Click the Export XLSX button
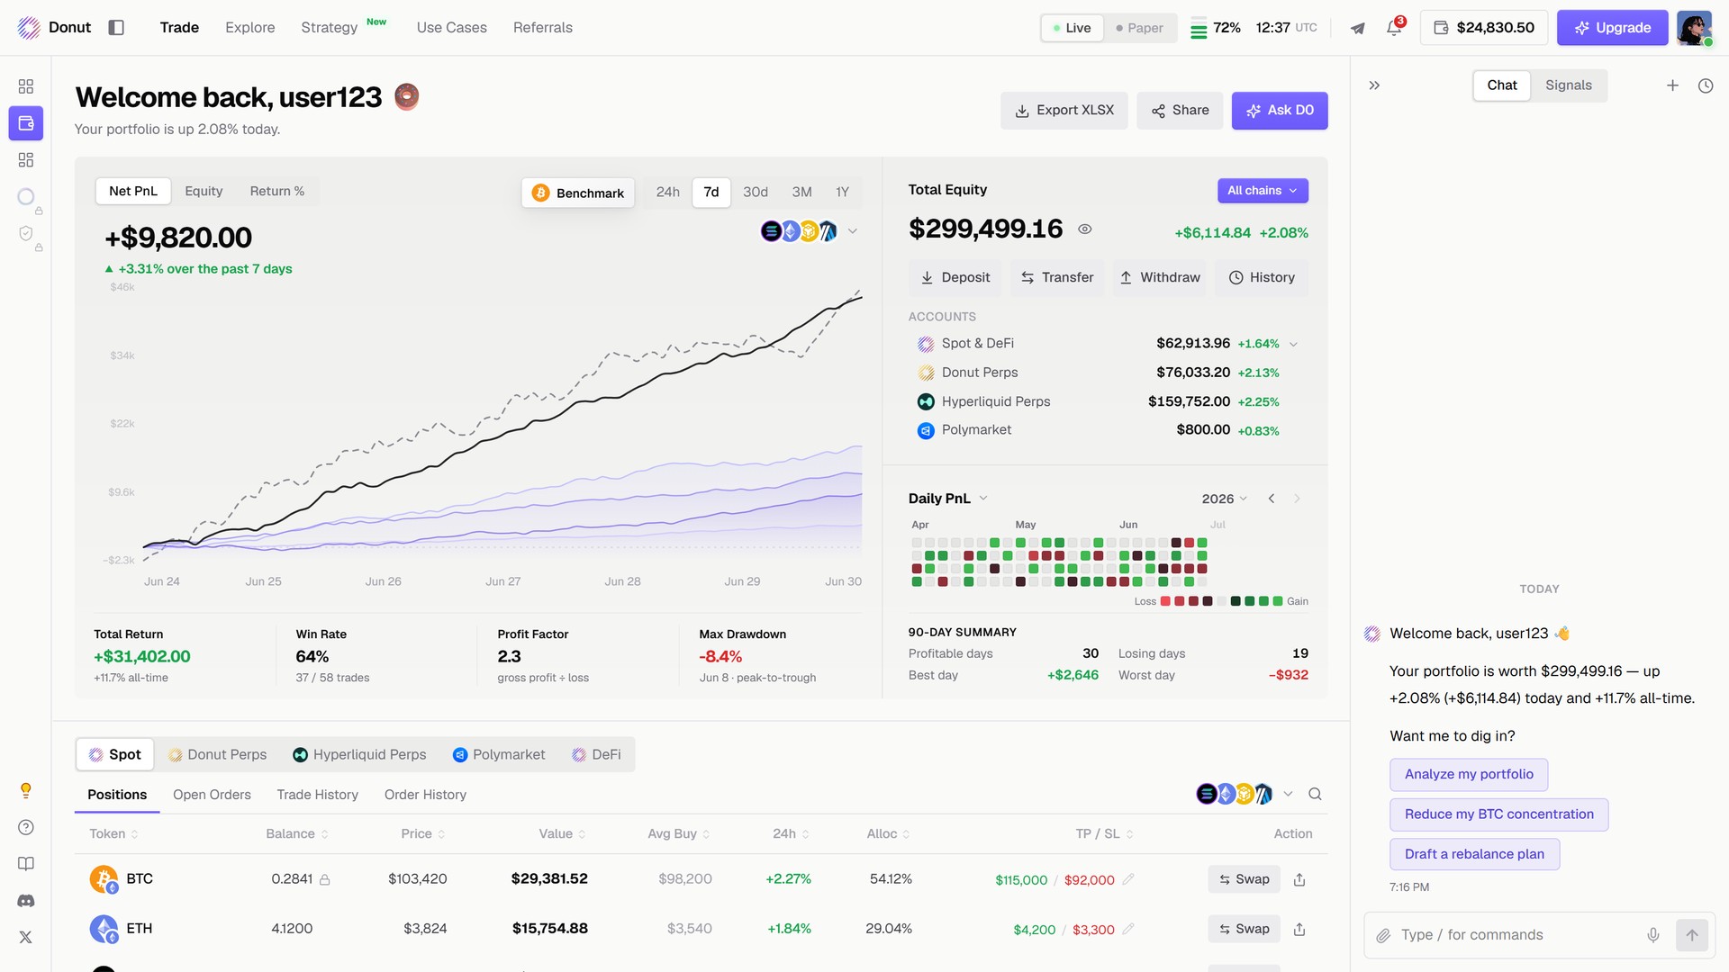This screenshot has width=1729, height=972. pyautogui.click(x=1064, y=111)
